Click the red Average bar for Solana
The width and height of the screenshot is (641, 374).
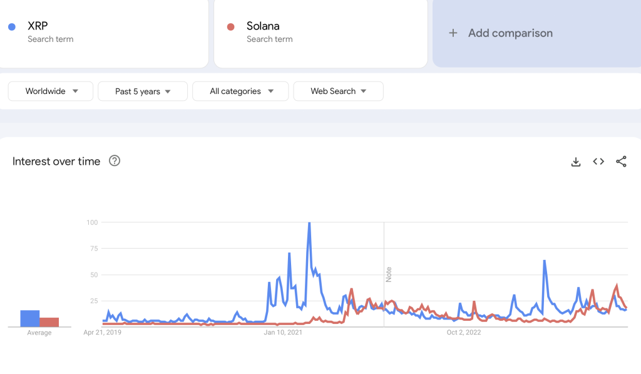[x=50, y=321]
